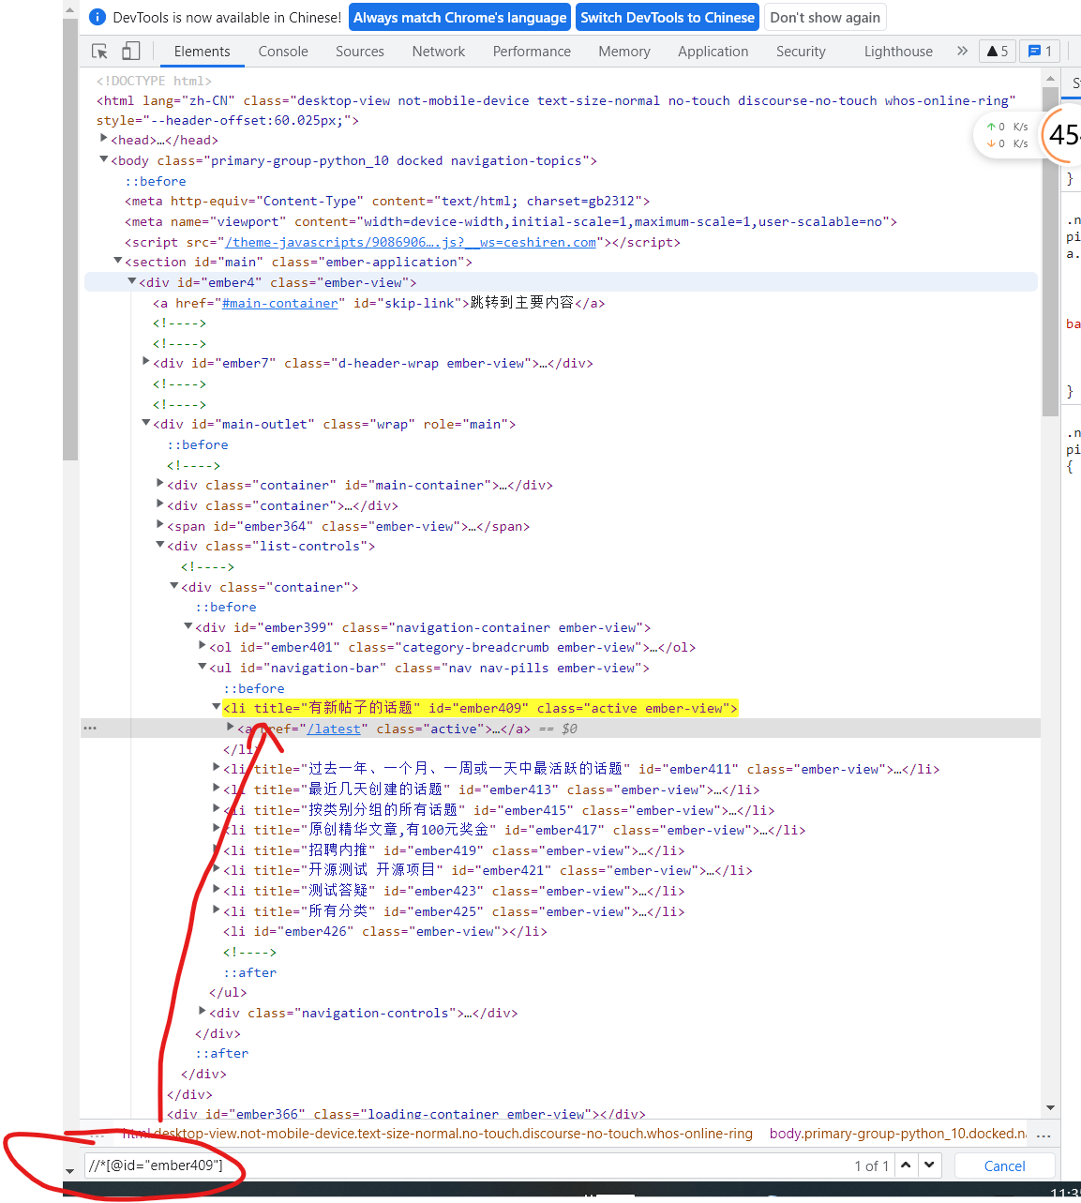1081x1203 pixels.
Task: Expand the div ember7 header wrap node
Action: point(145,361)
